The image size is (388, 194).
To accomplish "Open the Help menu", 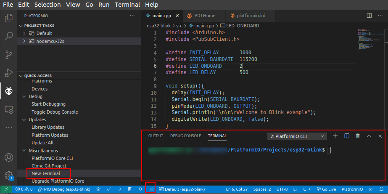I will coord(152,5).
